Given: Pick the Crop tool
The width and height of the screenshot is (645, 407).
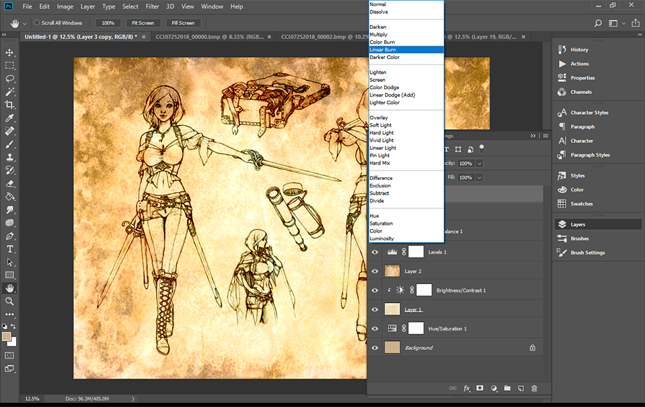Looking at the screenshot, I should click(9, 105).
